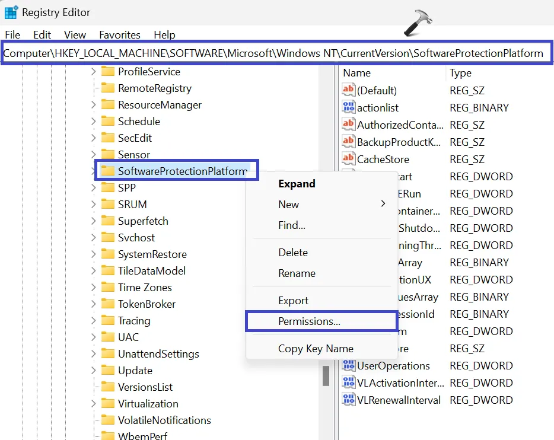The width and height of the screenshot is (554, 440).
Task: Select the Time Zones registry key
Action: [x=145, y=288]
